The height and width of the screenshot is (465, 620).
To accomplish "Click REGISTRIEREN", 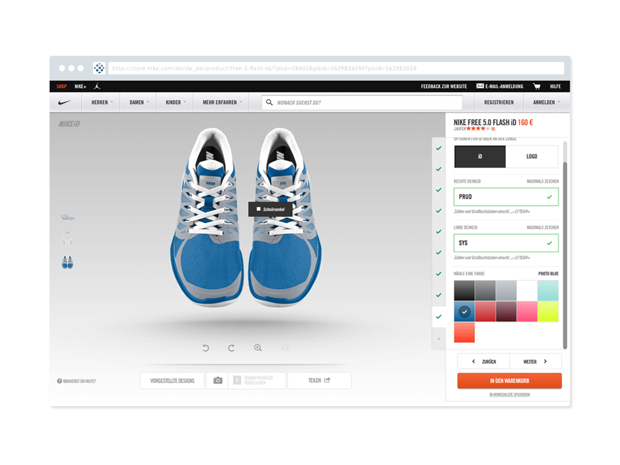I will [498, 102].
